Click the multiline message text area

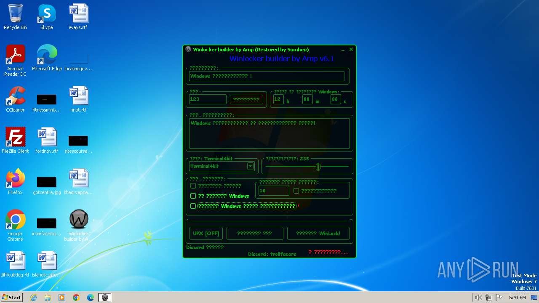pyautogui.click(x=269, y=133)
